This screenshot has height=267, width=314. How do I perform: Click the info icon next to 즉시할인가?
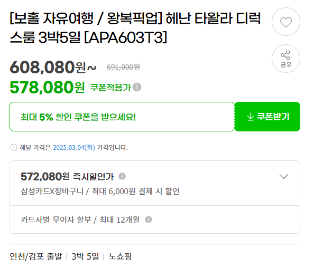(x=122, y=176)
